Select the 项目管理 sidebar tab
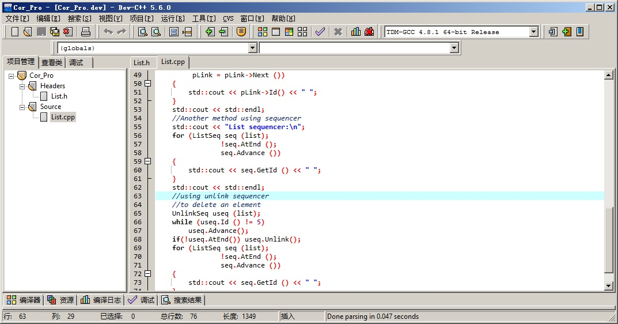Image resolution: width=618 pixels, height=324 pixels. pyautogui.click(x=21, y=62)
